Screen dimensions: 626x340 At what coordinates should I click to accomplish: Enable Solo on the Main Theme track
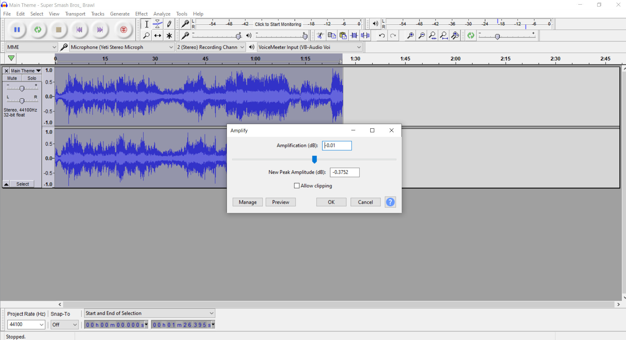click(31, 78)
